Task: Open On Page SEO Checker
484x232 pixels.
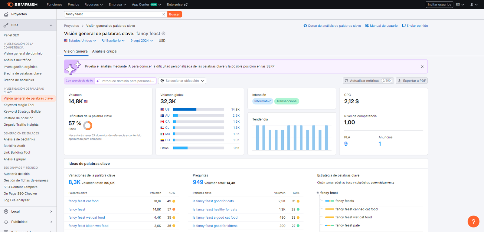Action: click(20, 194)
